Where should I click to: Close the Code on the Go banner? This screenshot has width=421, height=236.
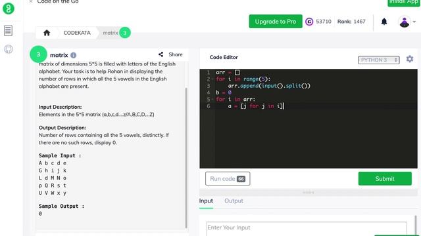click(31, 1)
